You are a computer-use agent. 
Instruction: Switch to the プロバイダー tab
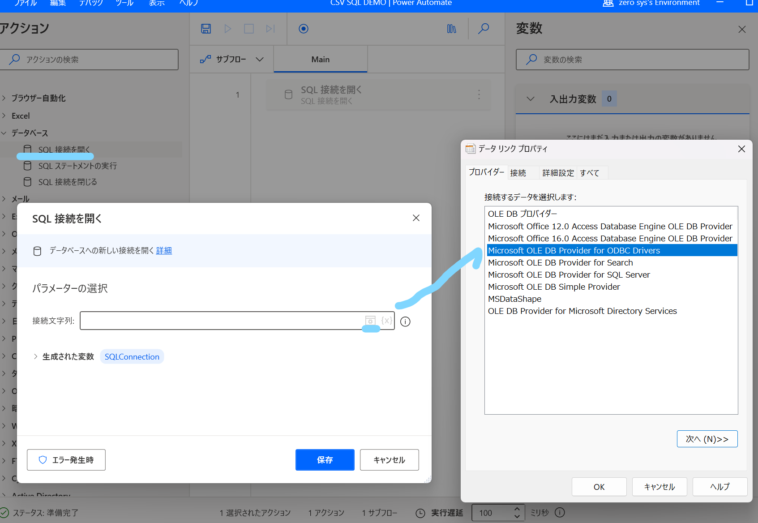486,172
